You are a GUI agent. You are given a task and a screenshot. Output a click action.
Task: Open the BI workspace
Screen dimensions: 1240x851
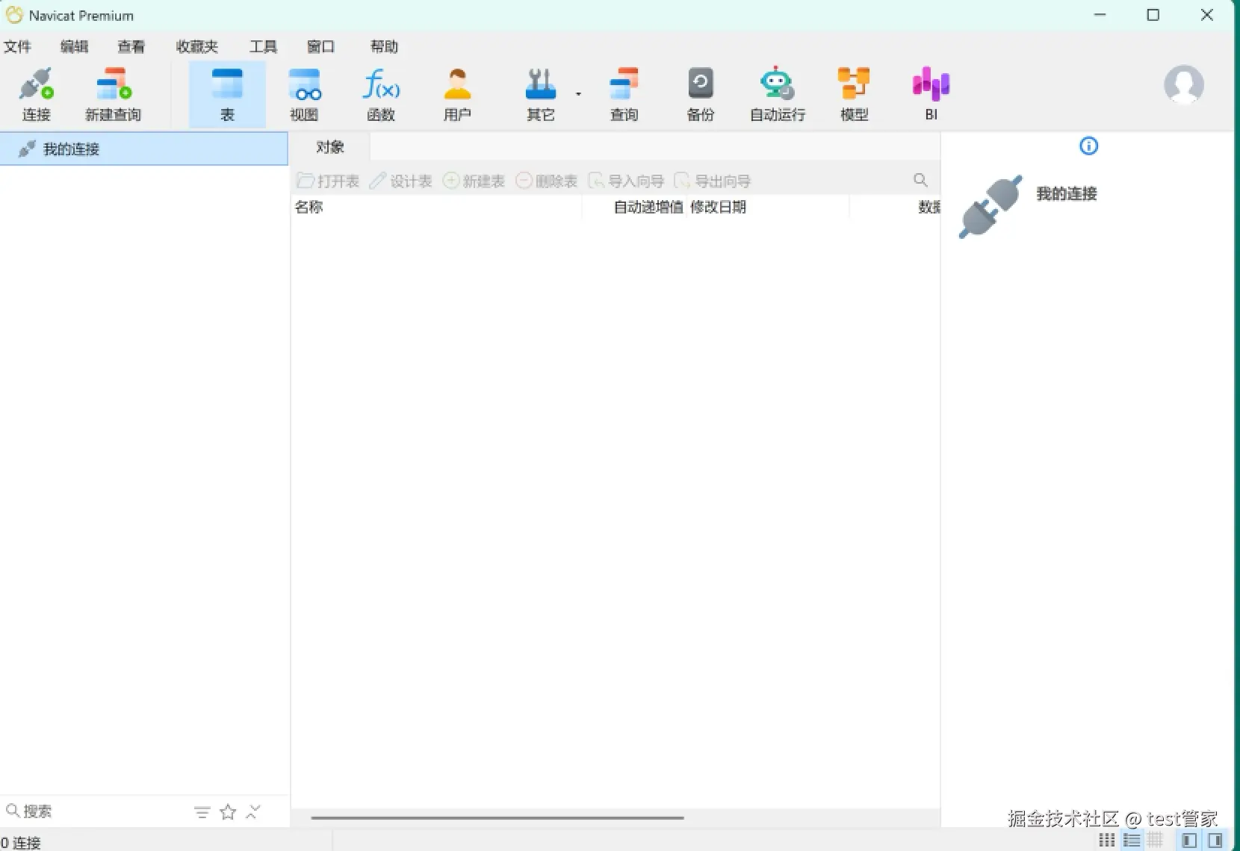click(x=931, y=93)
